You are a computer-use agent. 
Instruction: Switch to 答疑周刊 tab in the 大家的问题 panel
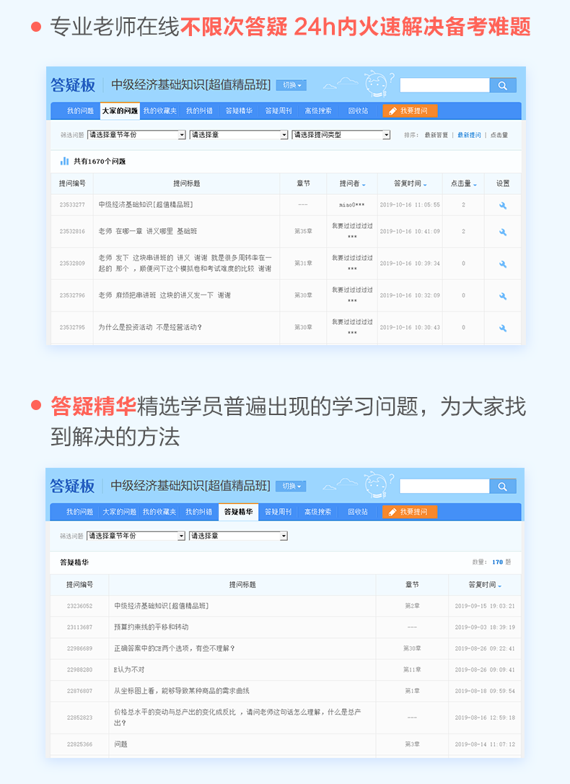coord(278,111)
